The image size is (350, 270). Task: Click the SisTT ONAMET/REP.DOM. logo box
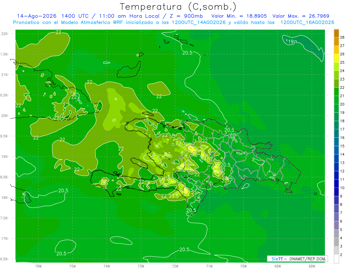coord(297,259)
